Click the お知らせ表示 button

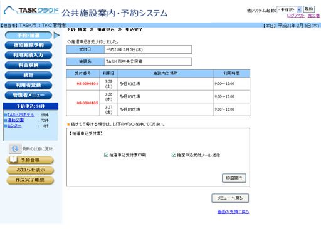(30, 170)
